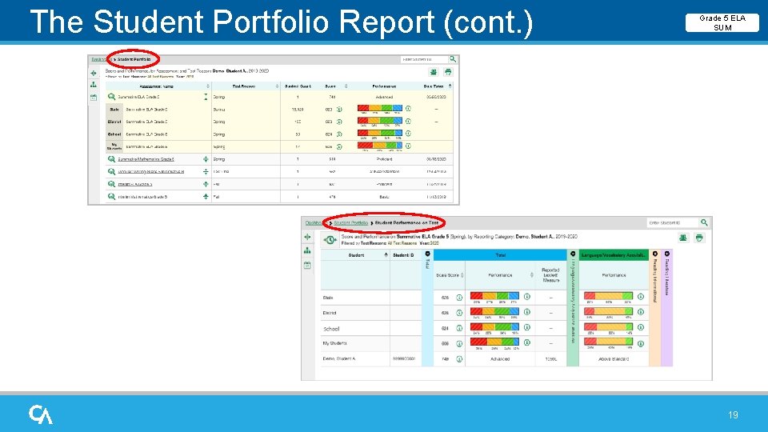The image size is (768, 432).
Task: Go to Student Portfolio breadcrumb link
Action: [350, 223]
